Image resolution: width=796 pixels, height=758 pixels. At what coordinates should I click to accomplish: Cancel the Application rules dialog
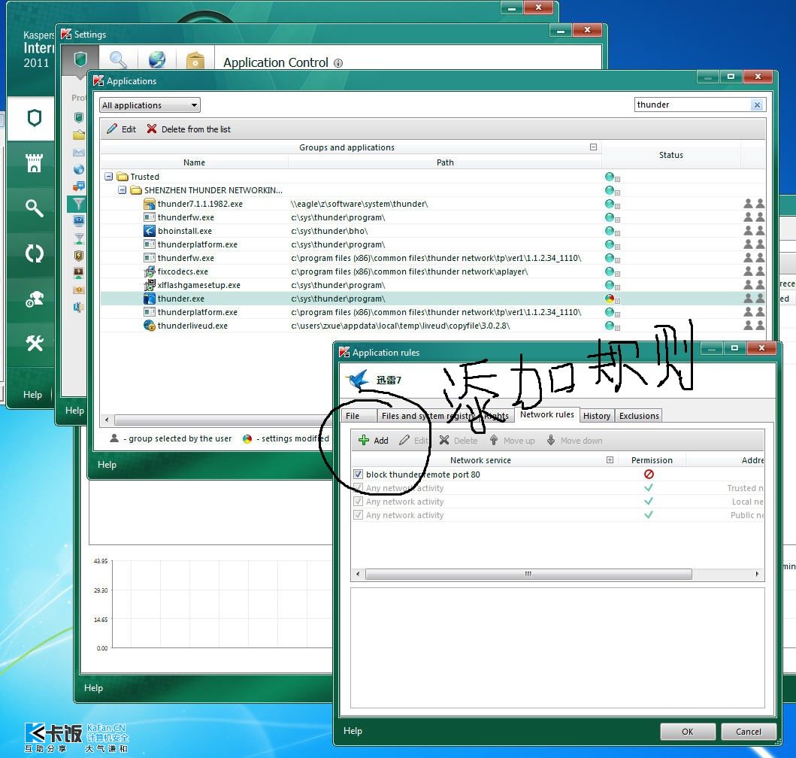coord(749,732)
